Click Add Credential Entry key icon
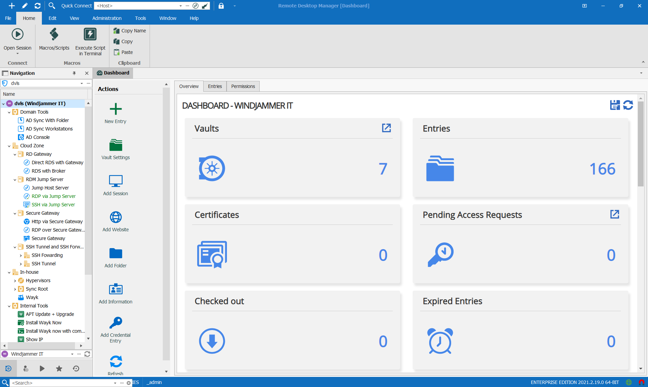 [x=115, y=323]
